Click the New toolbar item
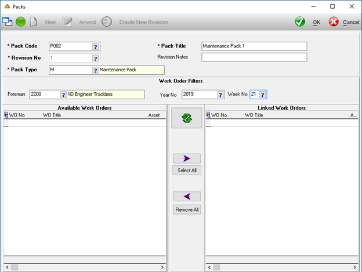 coord(50,22)
